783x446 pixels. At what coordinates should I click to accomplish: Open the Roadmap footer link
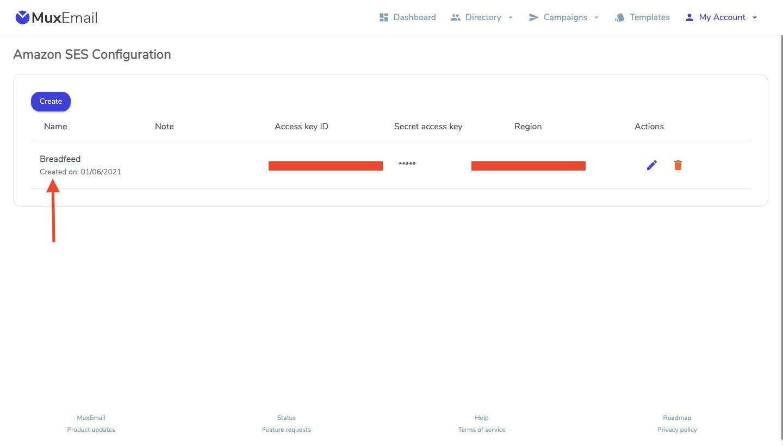(x=677, y=418)
